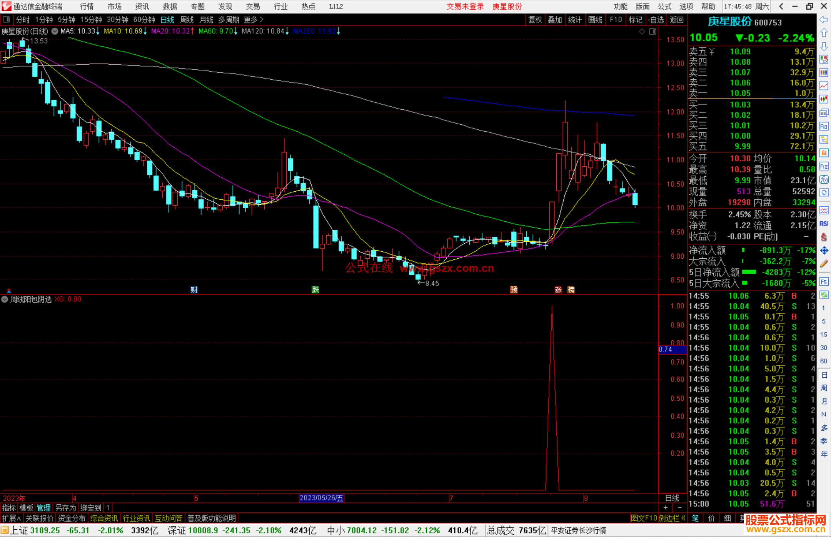Open the f(x) formula icon
The width and height of the screenshot is (831, 537).
coord(824,179)
